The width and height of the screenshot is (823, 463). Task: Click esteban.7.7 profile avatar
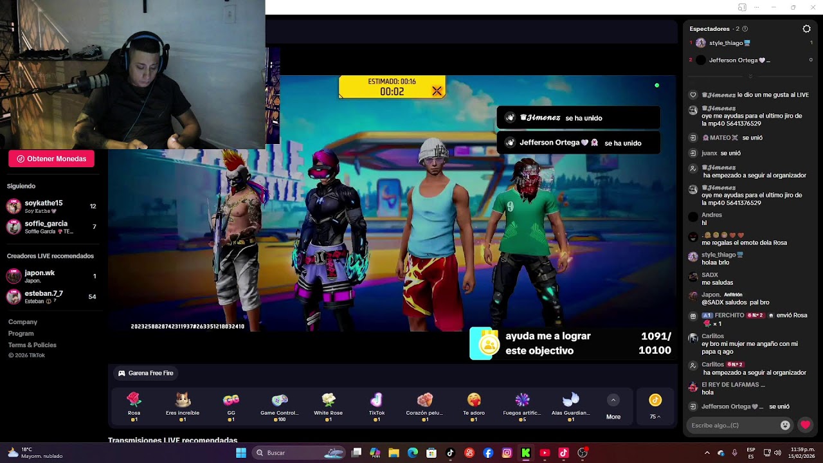click(14, 296)
